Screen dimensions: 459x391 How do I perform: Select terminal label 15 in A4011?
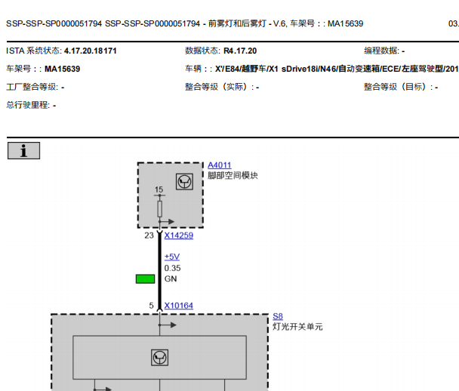pos(159,189)
